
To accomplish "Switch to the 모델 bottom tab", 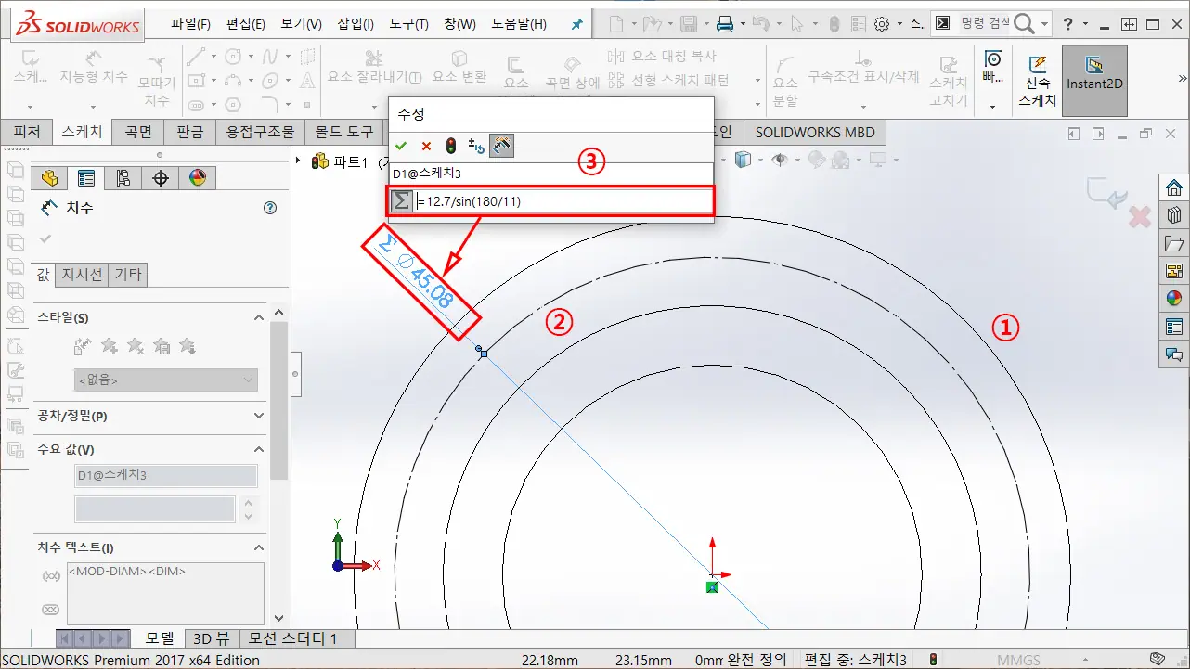I will click(160, 638).
